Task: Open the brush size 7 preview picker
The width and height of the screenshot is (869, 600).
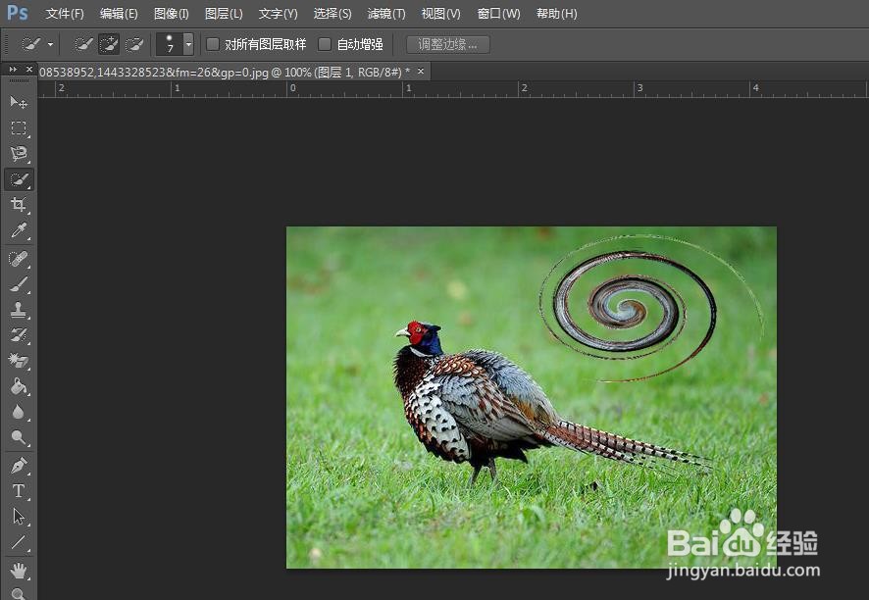Action: (x=170, y=44)
